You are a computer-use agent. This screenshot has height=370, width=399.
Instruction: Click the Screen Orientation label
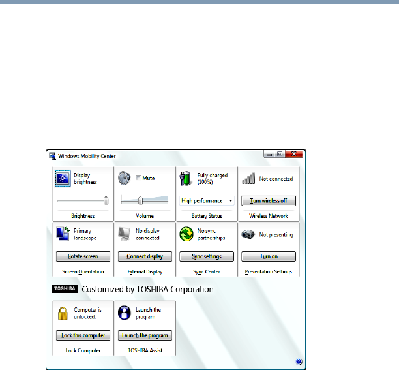83,271
